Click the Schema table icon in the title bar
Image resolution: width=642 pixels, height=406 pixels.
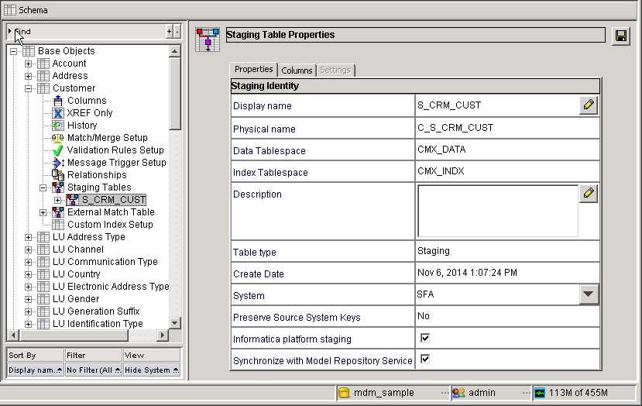[x=10, y=10]
